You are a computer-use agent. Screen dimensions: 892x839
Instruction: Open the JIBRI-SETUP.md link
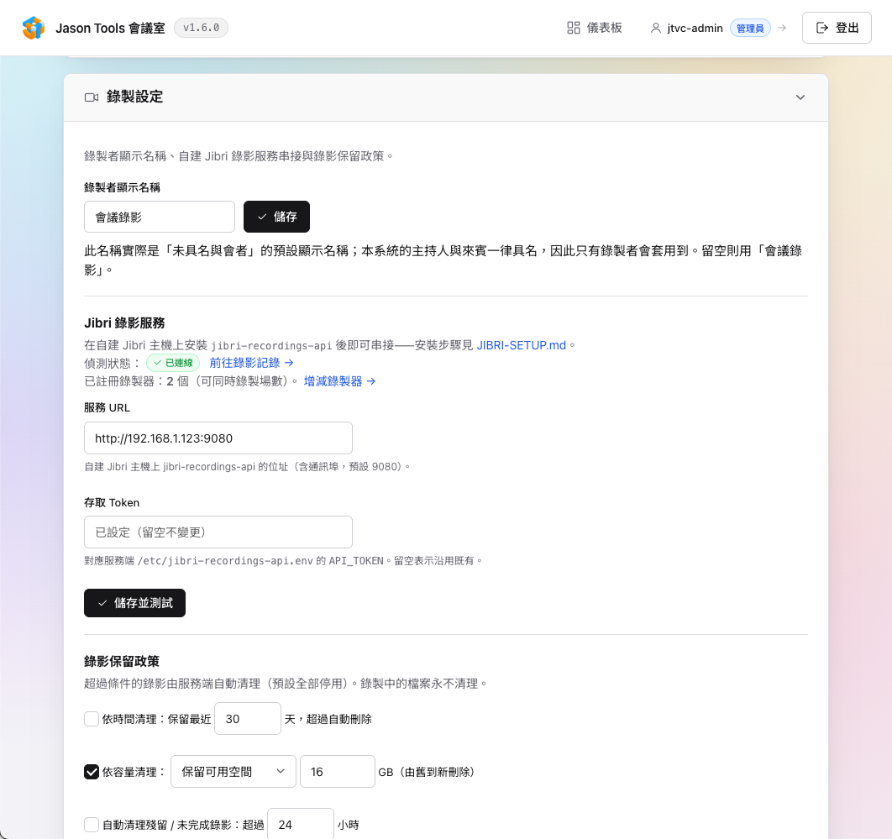[521, 345]
